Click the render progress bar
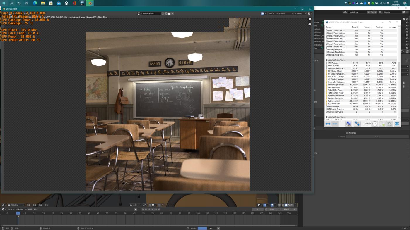The height and width of the screenshot is (230, 410). pos(202,228)
